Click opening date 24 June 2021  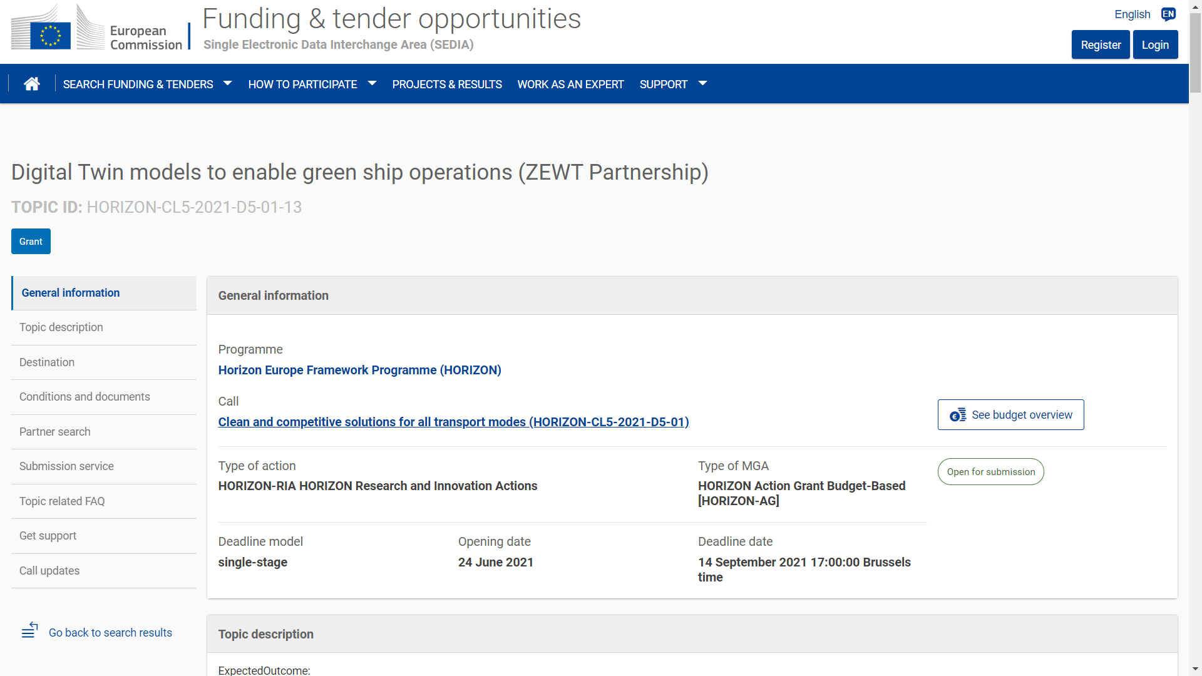pos(495,562)
